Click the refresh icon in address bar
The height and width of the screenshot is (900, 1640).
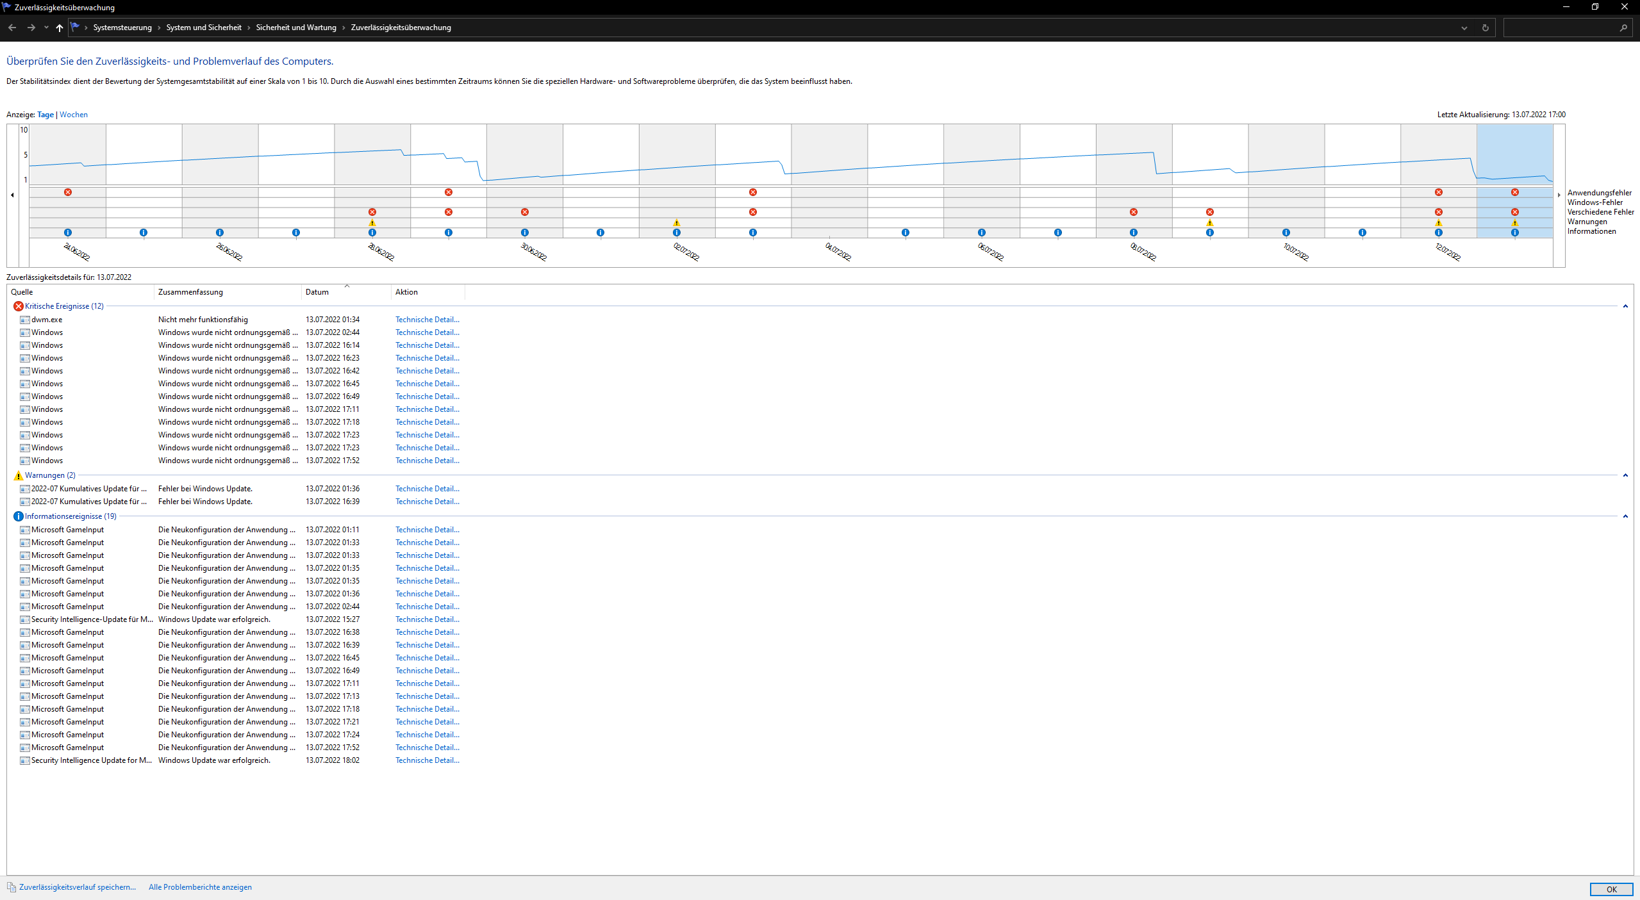click(1485, 28)
